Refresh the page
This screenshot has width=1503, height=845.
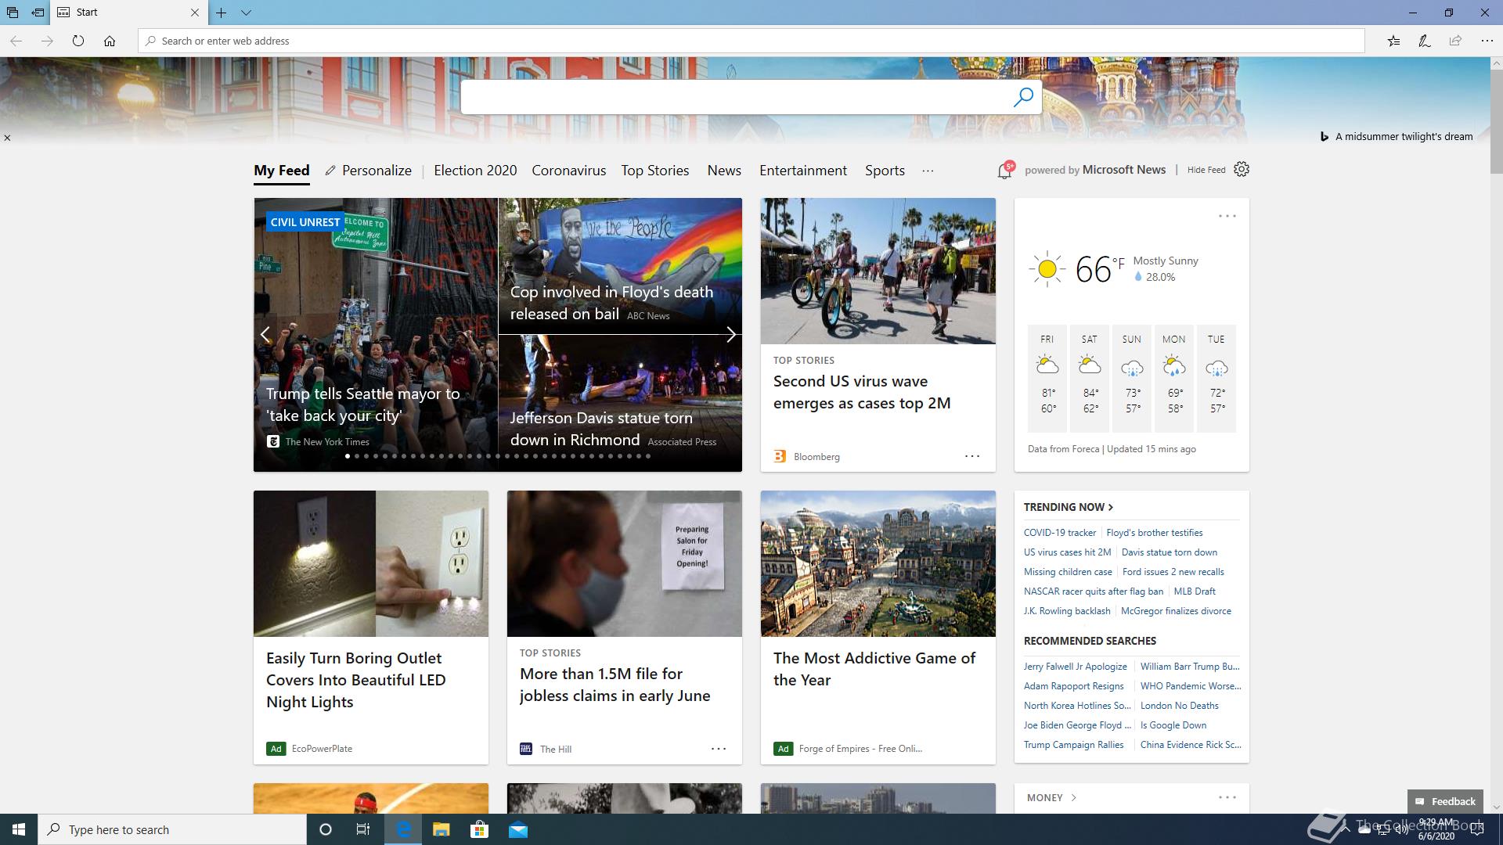[78, 41]
